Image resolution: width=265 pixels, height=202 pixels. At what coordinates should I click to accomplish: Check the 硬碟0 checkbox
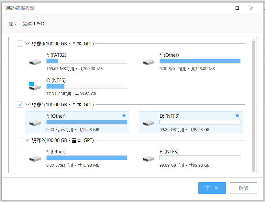tap(20, 43)
